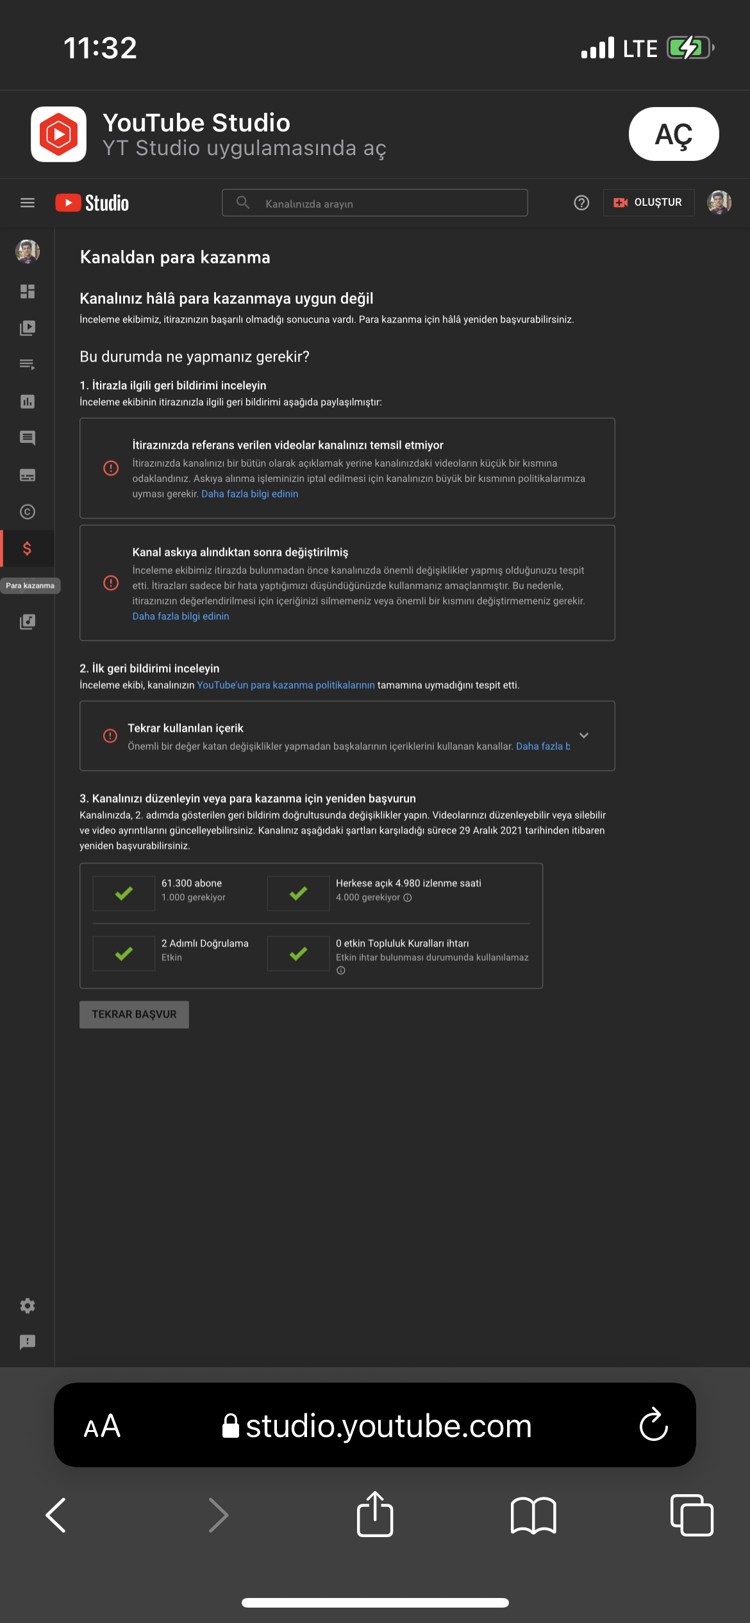The width and height of the screenshot is (750, 1623).
Task: Click the 2. İlk geri bildirimi inceleyin heading
Action: [149, 668]
